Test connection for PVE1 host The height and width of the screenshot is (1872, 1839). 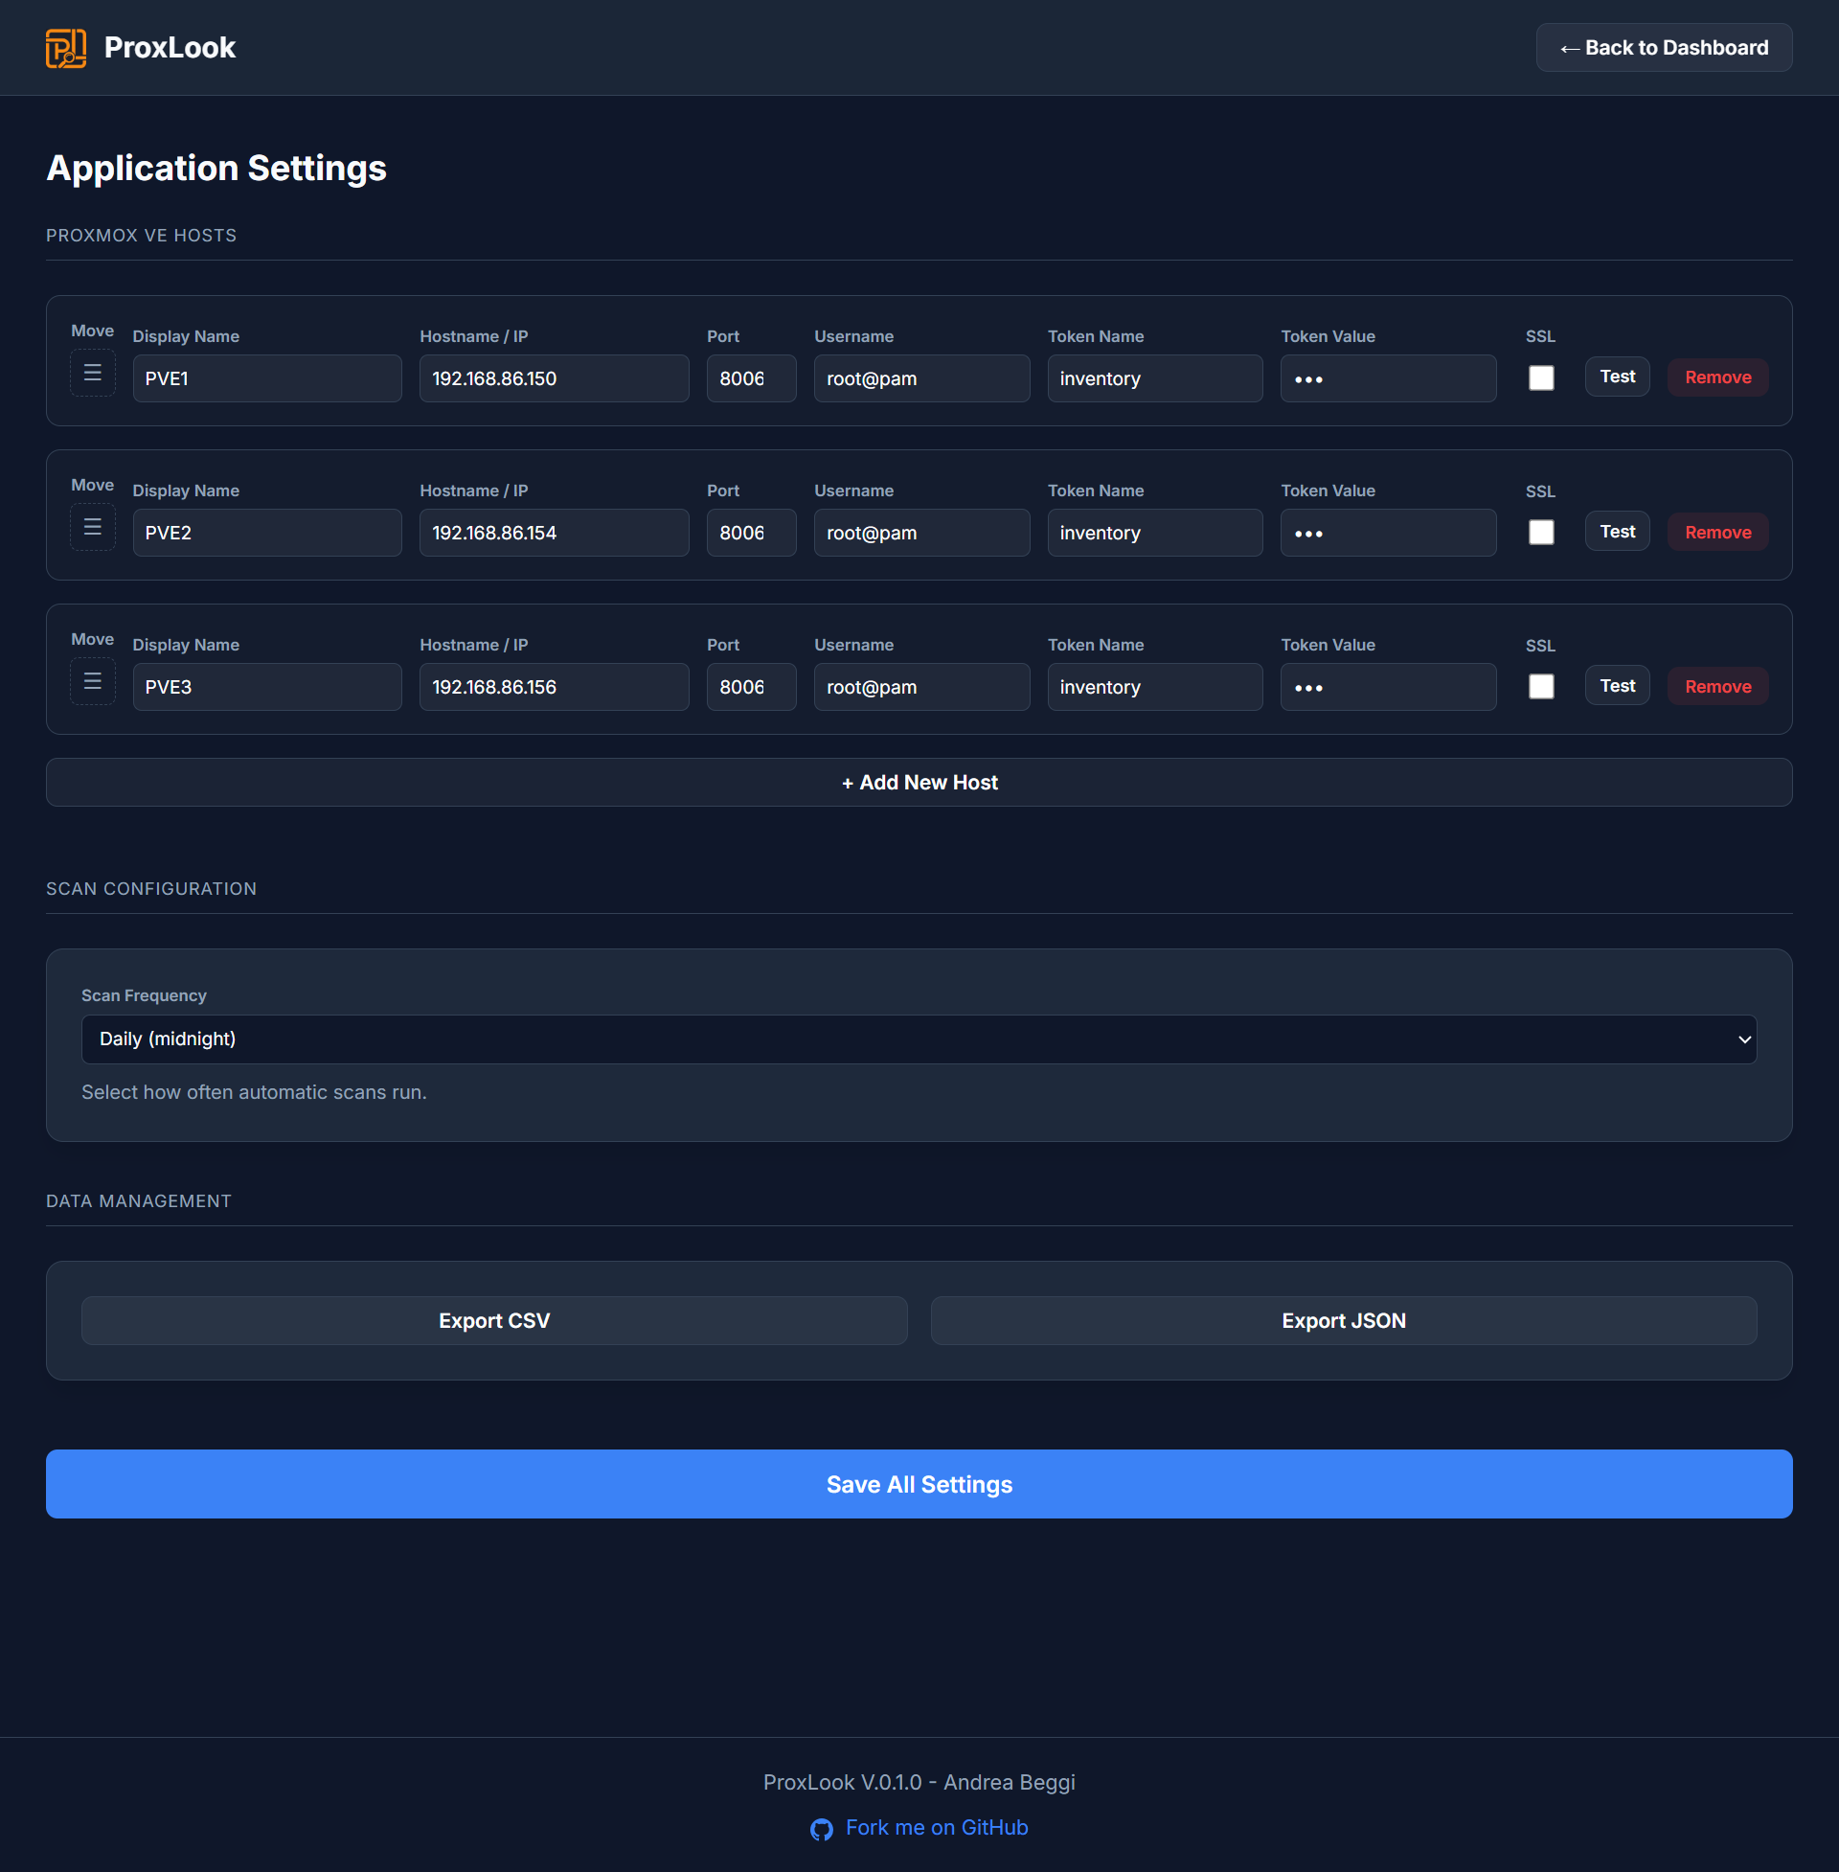[x=1617, y=377]
